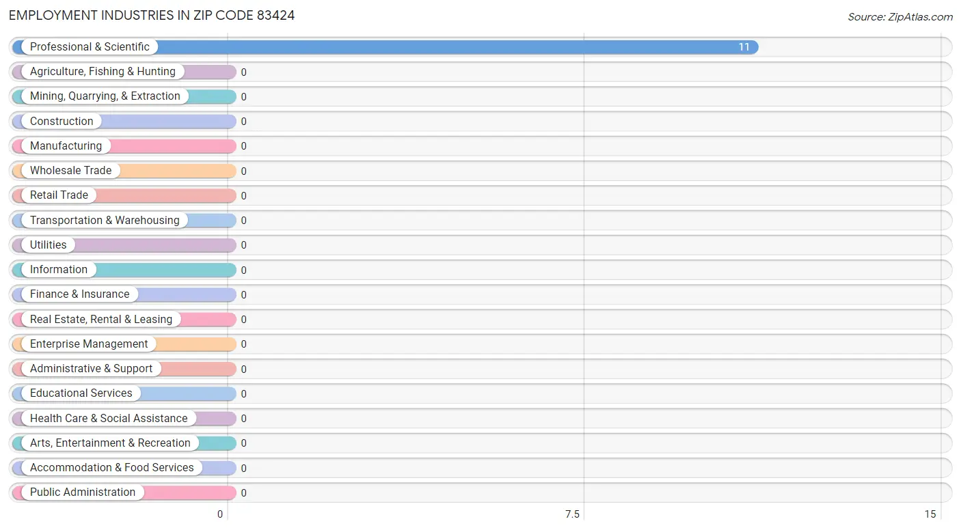Click the 0 value beside Construction
961x530 pixels.
243,122
